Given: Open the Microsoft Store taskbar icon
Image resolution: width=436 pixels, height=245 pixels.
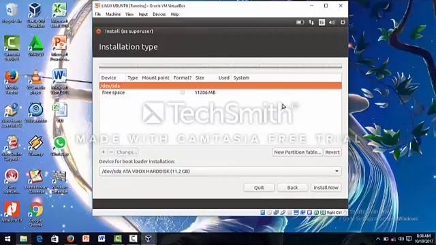Looking at the screenshot, I should tap(54, 239).
